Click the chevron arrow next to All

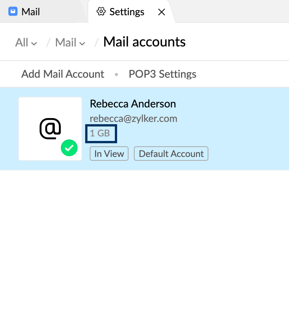(x=34, y=43)
